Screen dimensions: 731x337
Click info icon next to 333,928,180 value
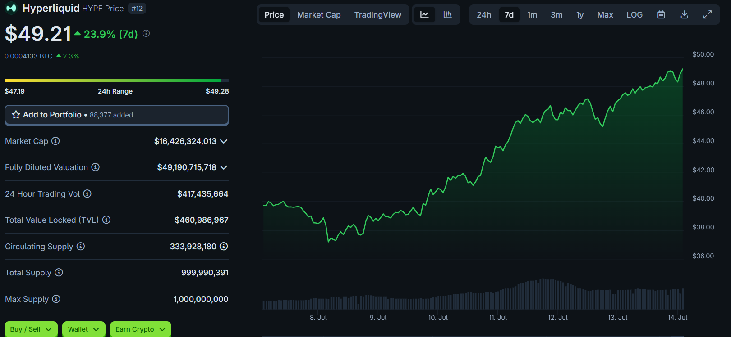[224, 246]
